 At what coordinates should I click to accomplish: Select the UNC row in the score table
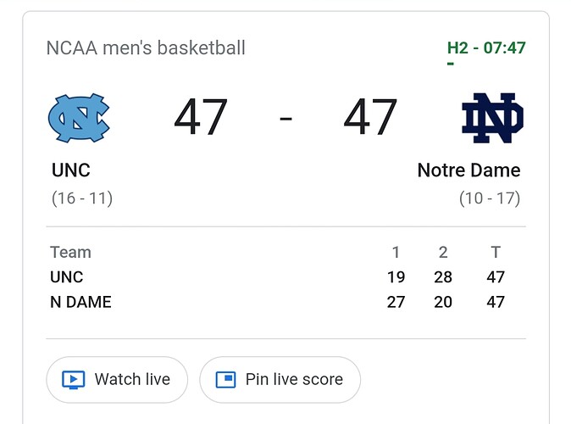coord(285,277)
